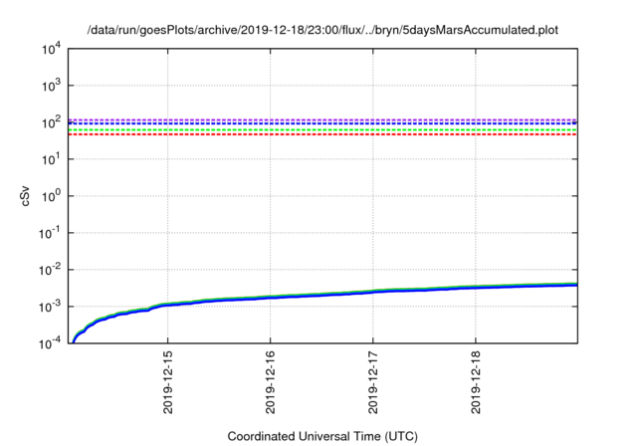Select the 10^1 y-axis label
The width and height of the screenshot is (637, 446).
coord(51,159)
